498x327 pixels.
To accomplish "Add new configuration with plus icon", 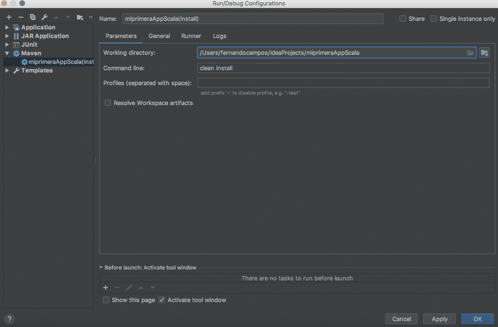I will 9,17.
